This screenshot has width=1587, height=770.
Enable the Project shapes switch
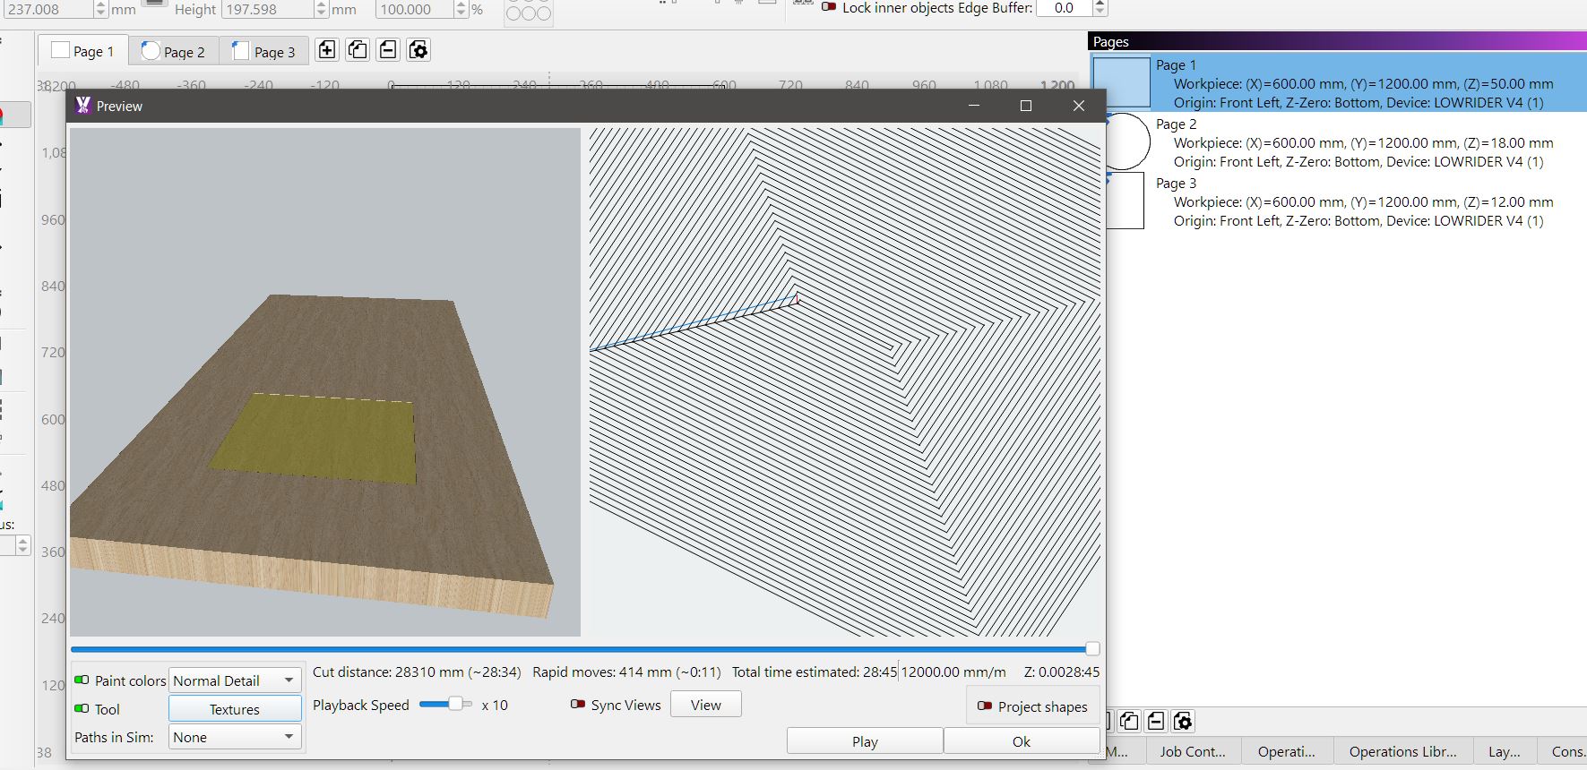(x=985, y=706)
